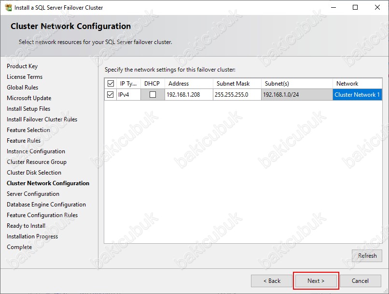Click the 255.255.255.0 subnet mask cell
This screenshot has height=294, width=389.
(236, 95)
